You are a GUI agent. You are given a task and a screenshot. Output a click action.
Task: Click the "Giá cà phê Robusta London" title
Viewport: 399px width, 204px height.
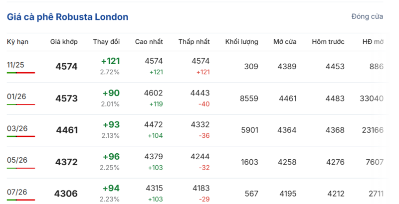67,17
